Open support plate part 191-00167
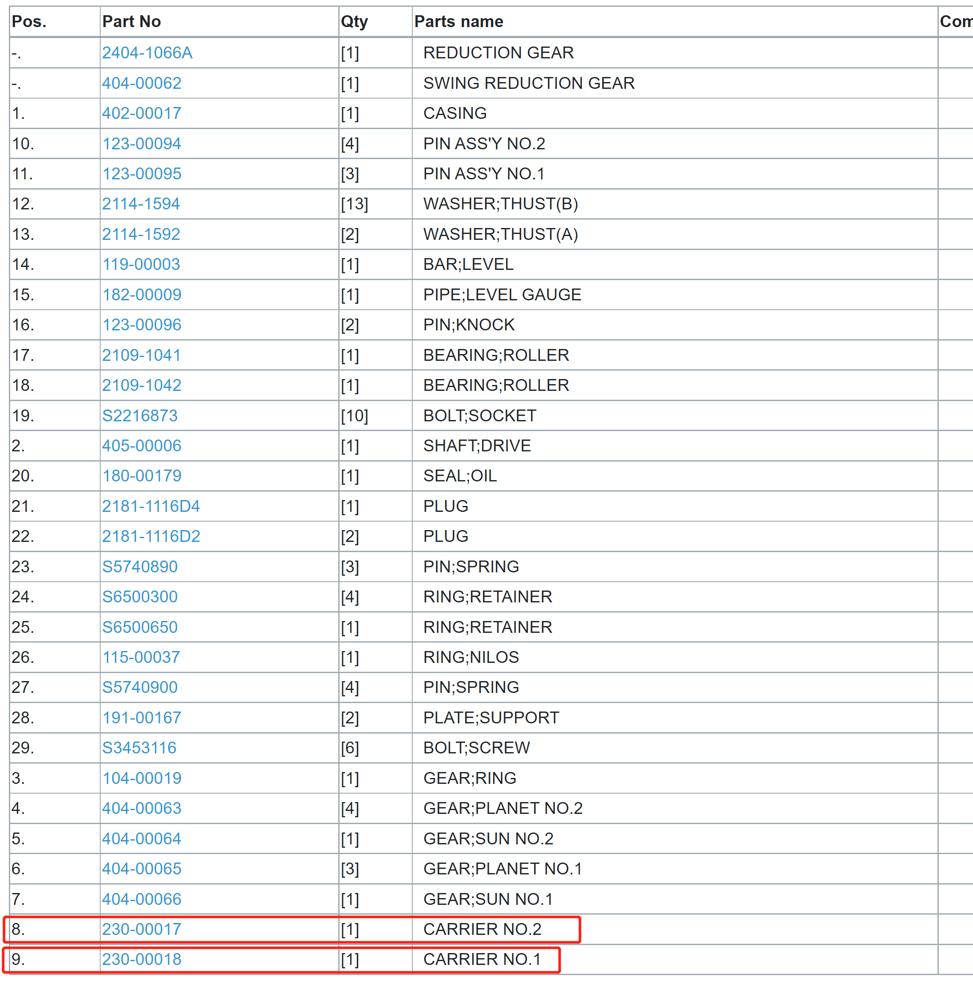 tap(142, 718)
